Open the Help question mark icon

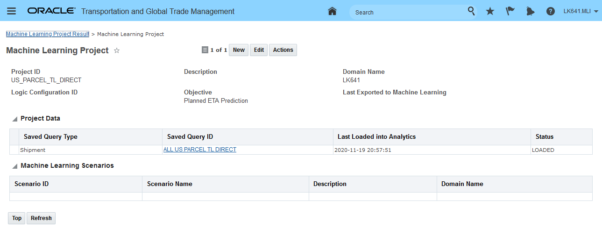pyautogui.click(x=551, y=11)
